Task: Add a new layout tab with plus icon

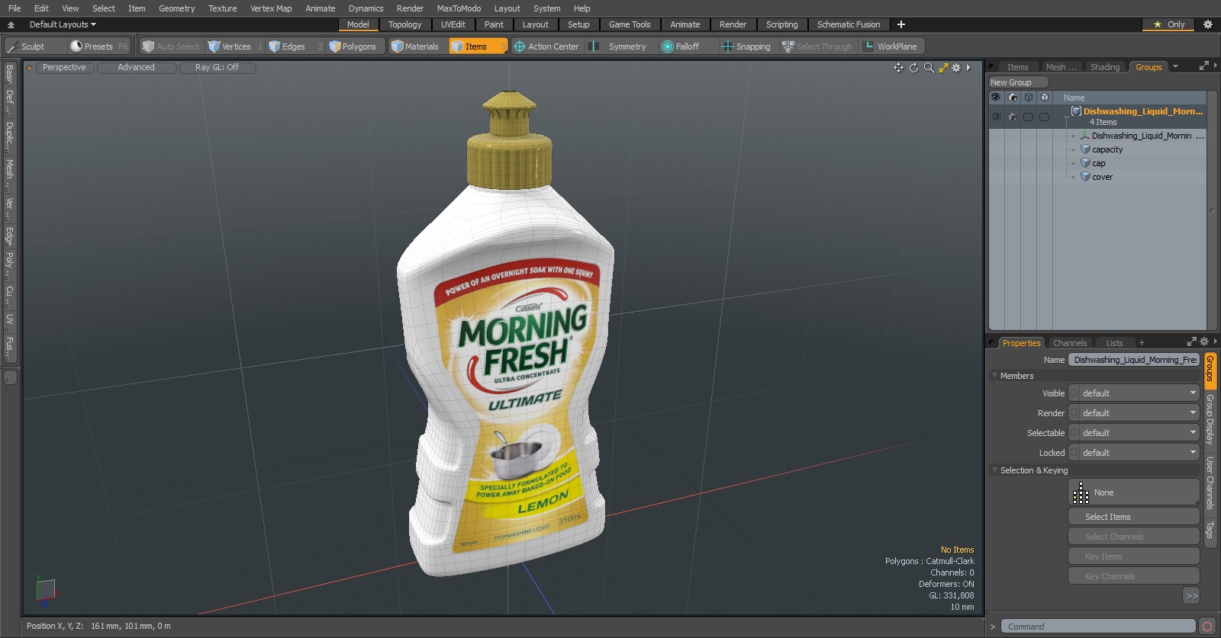Action: [901, 24]
